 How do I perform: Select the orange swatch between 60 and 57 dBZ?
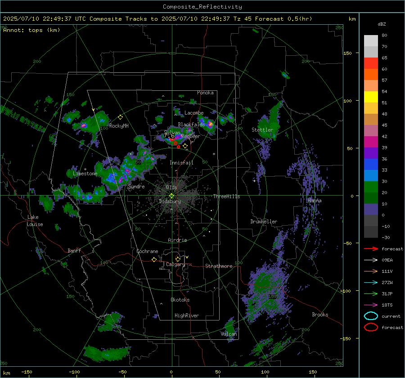371,75
